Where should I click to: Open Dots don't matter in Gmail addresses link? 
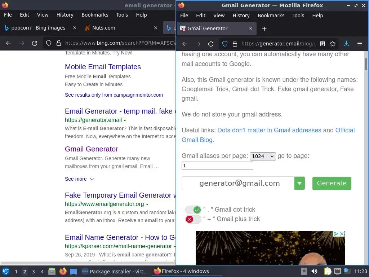269,130
